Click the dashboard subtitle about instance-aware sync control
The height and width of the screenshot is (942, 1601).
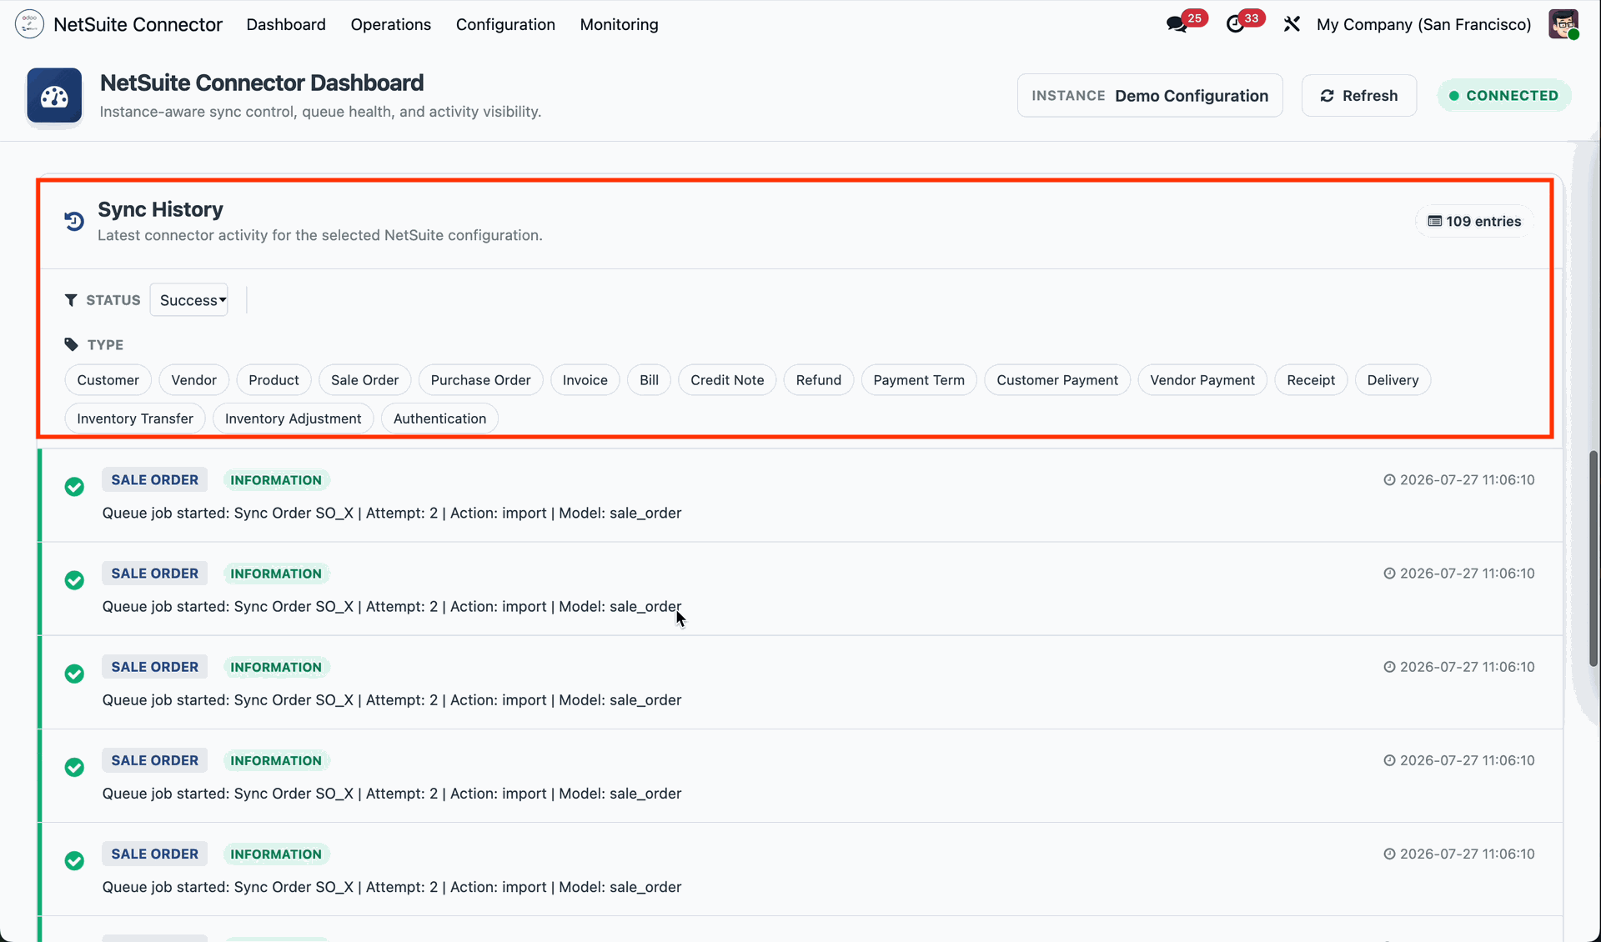(321, 112)
